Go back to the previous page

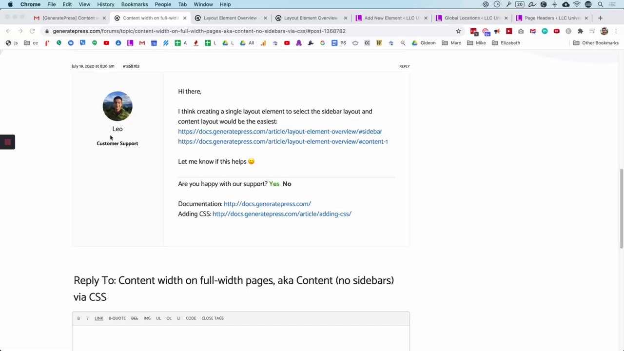pyautogui.click(x=8, y=31)
